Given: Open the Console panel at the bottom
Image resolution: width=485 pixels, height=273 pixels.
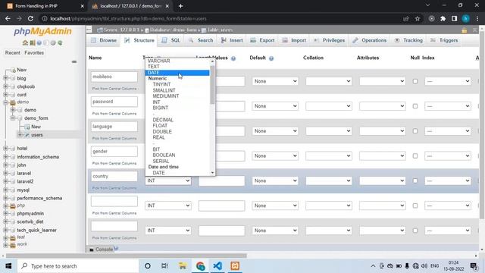Looking at the screenshot, I should 101,249.
